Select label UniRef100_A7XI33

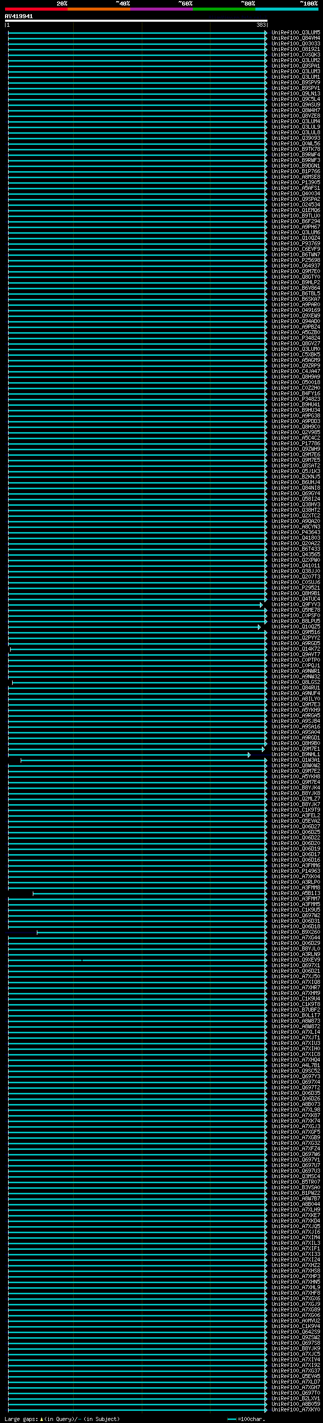295,1254
